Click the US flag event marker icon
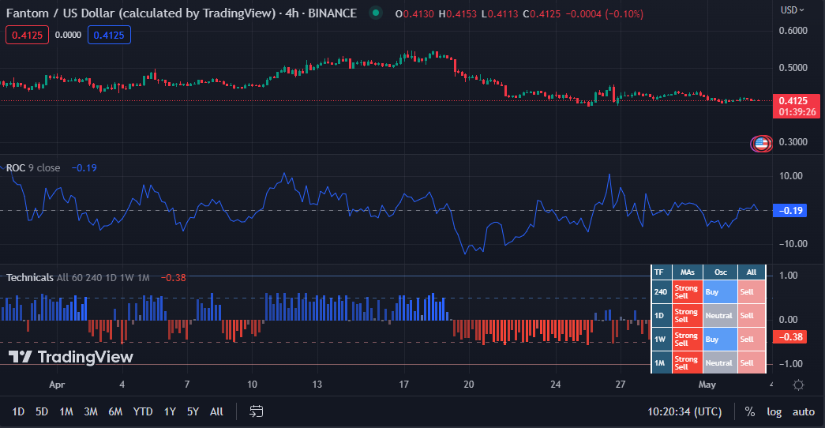Image resolution: width=825 pixels, height=428 pixels. click(761, 144)
